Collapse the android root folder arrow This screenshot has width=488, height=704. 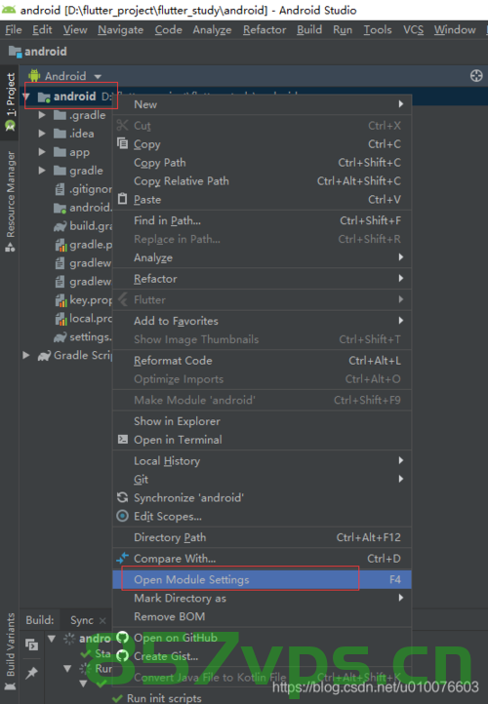[27, 97]
